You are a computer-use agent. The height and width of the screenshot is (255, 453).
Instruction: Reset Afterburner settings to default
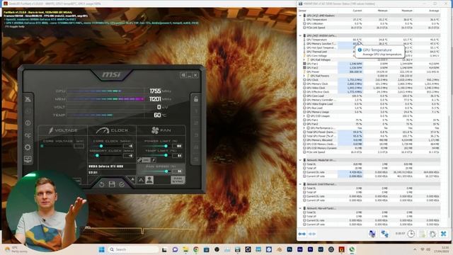(102, 184)
